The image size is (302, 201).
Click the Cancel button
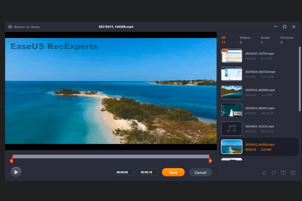pos(200,172)
